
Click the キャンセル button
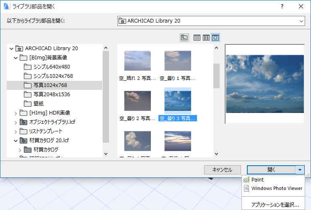(x=222, y=170)
